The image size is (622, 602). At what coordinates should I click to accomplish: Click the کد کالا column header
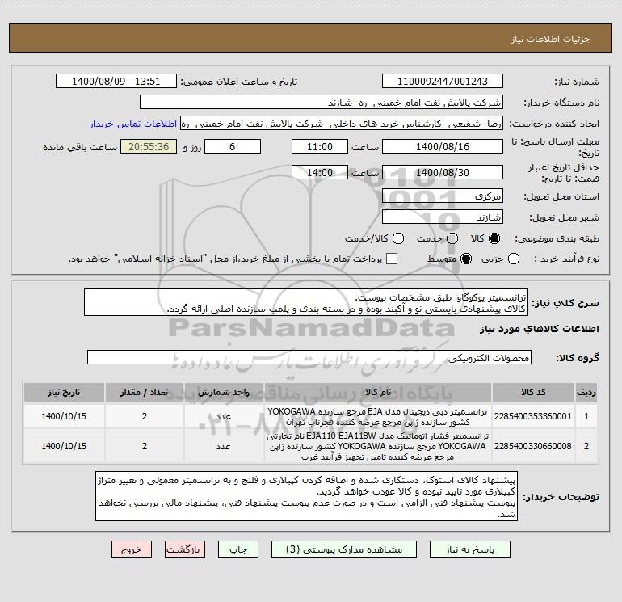[533, 392]
